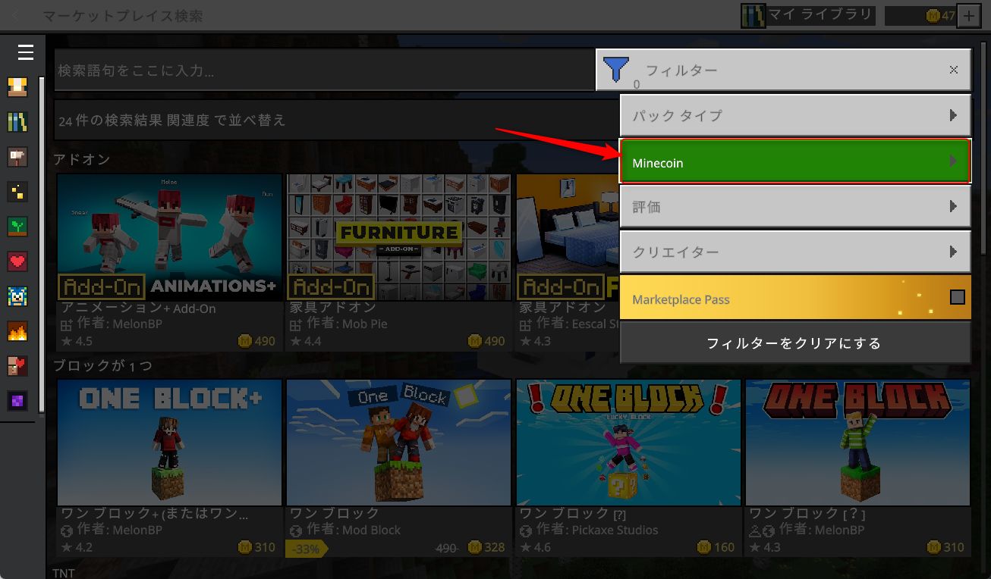Click the plus button to buy Minecoins

[969, 16]
